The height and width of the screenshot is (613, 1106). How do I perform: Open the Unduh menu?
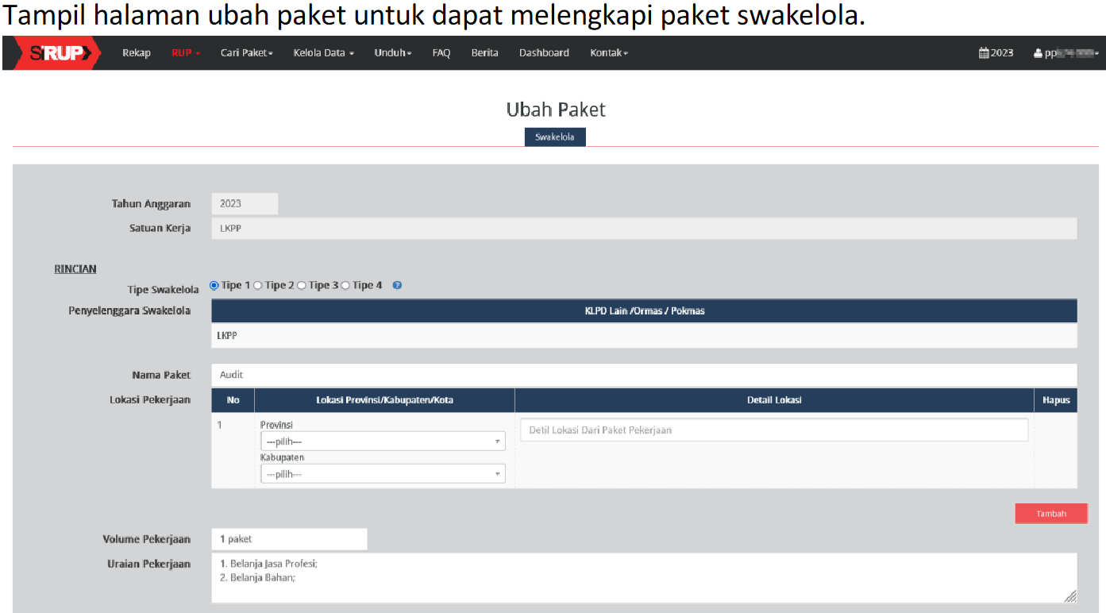click(393, 53)
